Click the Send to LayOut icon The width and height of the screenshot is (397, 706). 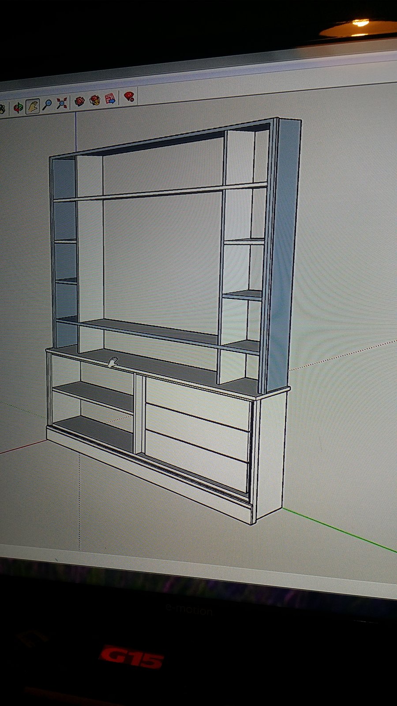(x=110, y=98)
